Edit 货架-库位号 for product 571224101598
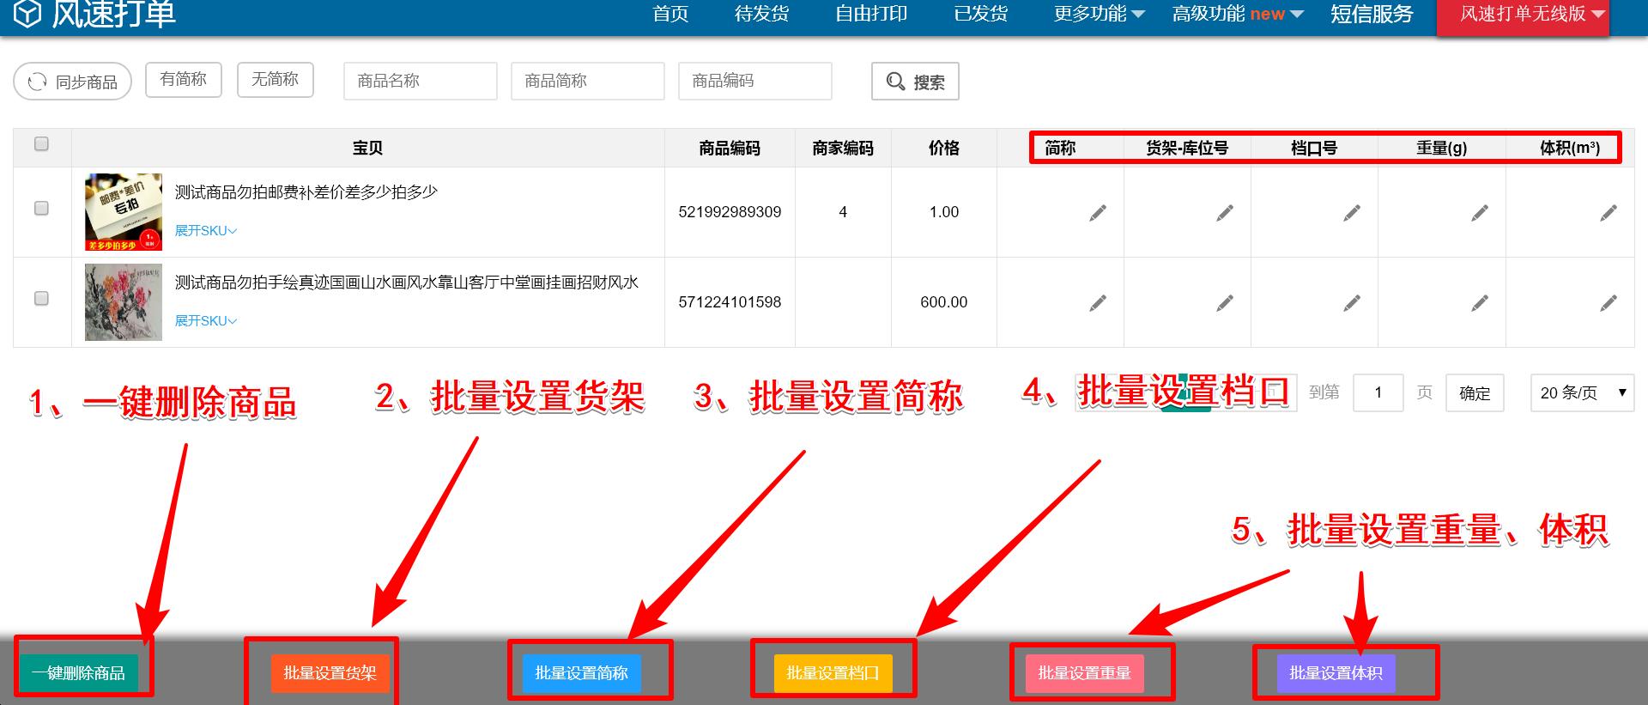The image size is (1648, 705). (1225, 303)
